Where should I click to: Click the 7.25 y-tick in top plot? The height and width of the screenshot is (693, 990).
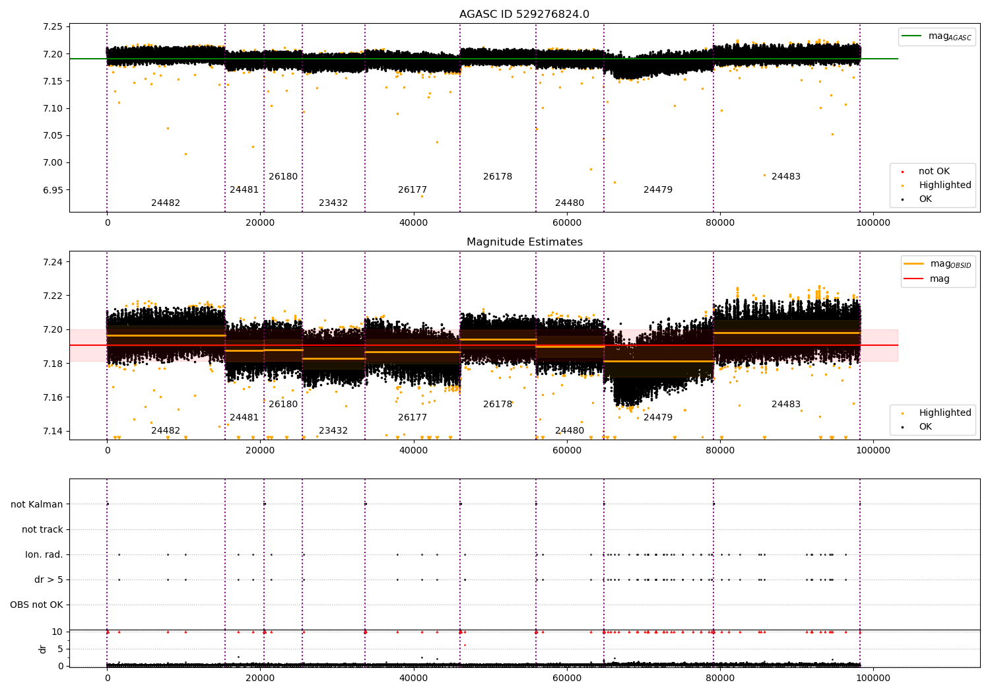pyautogui.click(x=53, y=27)
